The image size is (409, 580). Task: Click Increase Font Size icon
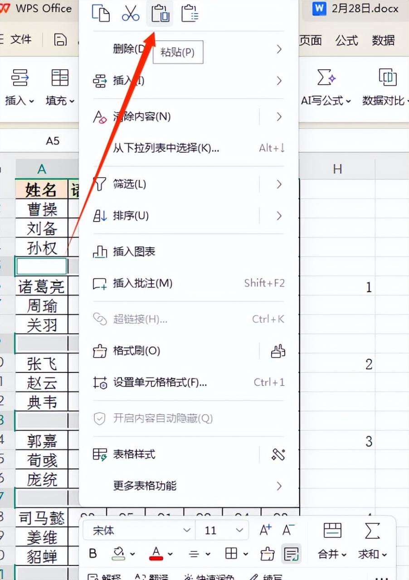[x=266, y=530]
